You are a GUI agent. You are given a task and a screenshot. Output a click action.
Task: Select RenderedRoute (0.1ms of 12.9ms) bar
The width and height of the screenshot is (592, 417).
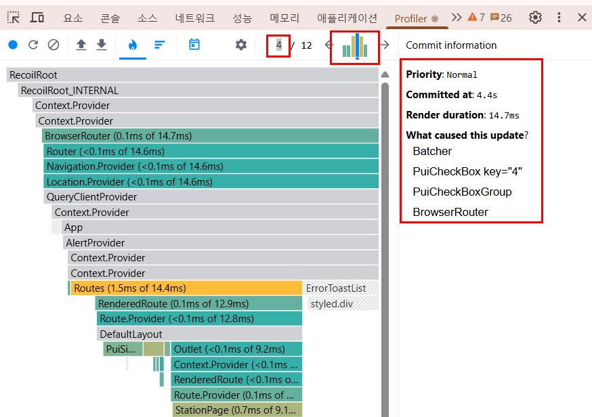click(198, 303)
